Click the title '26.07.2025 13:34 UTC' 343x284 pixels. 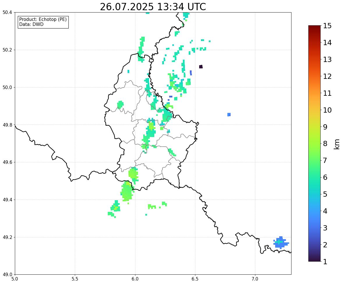click(x=153, y=7)
